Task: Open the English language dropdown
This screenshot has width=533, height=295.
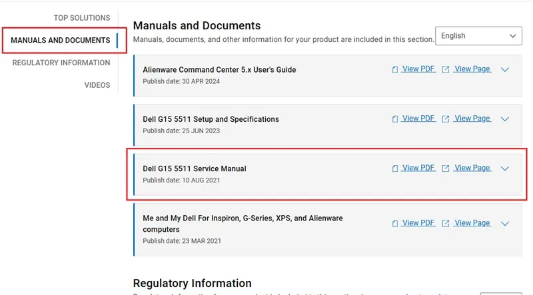Action: click(x=478, y=36)
